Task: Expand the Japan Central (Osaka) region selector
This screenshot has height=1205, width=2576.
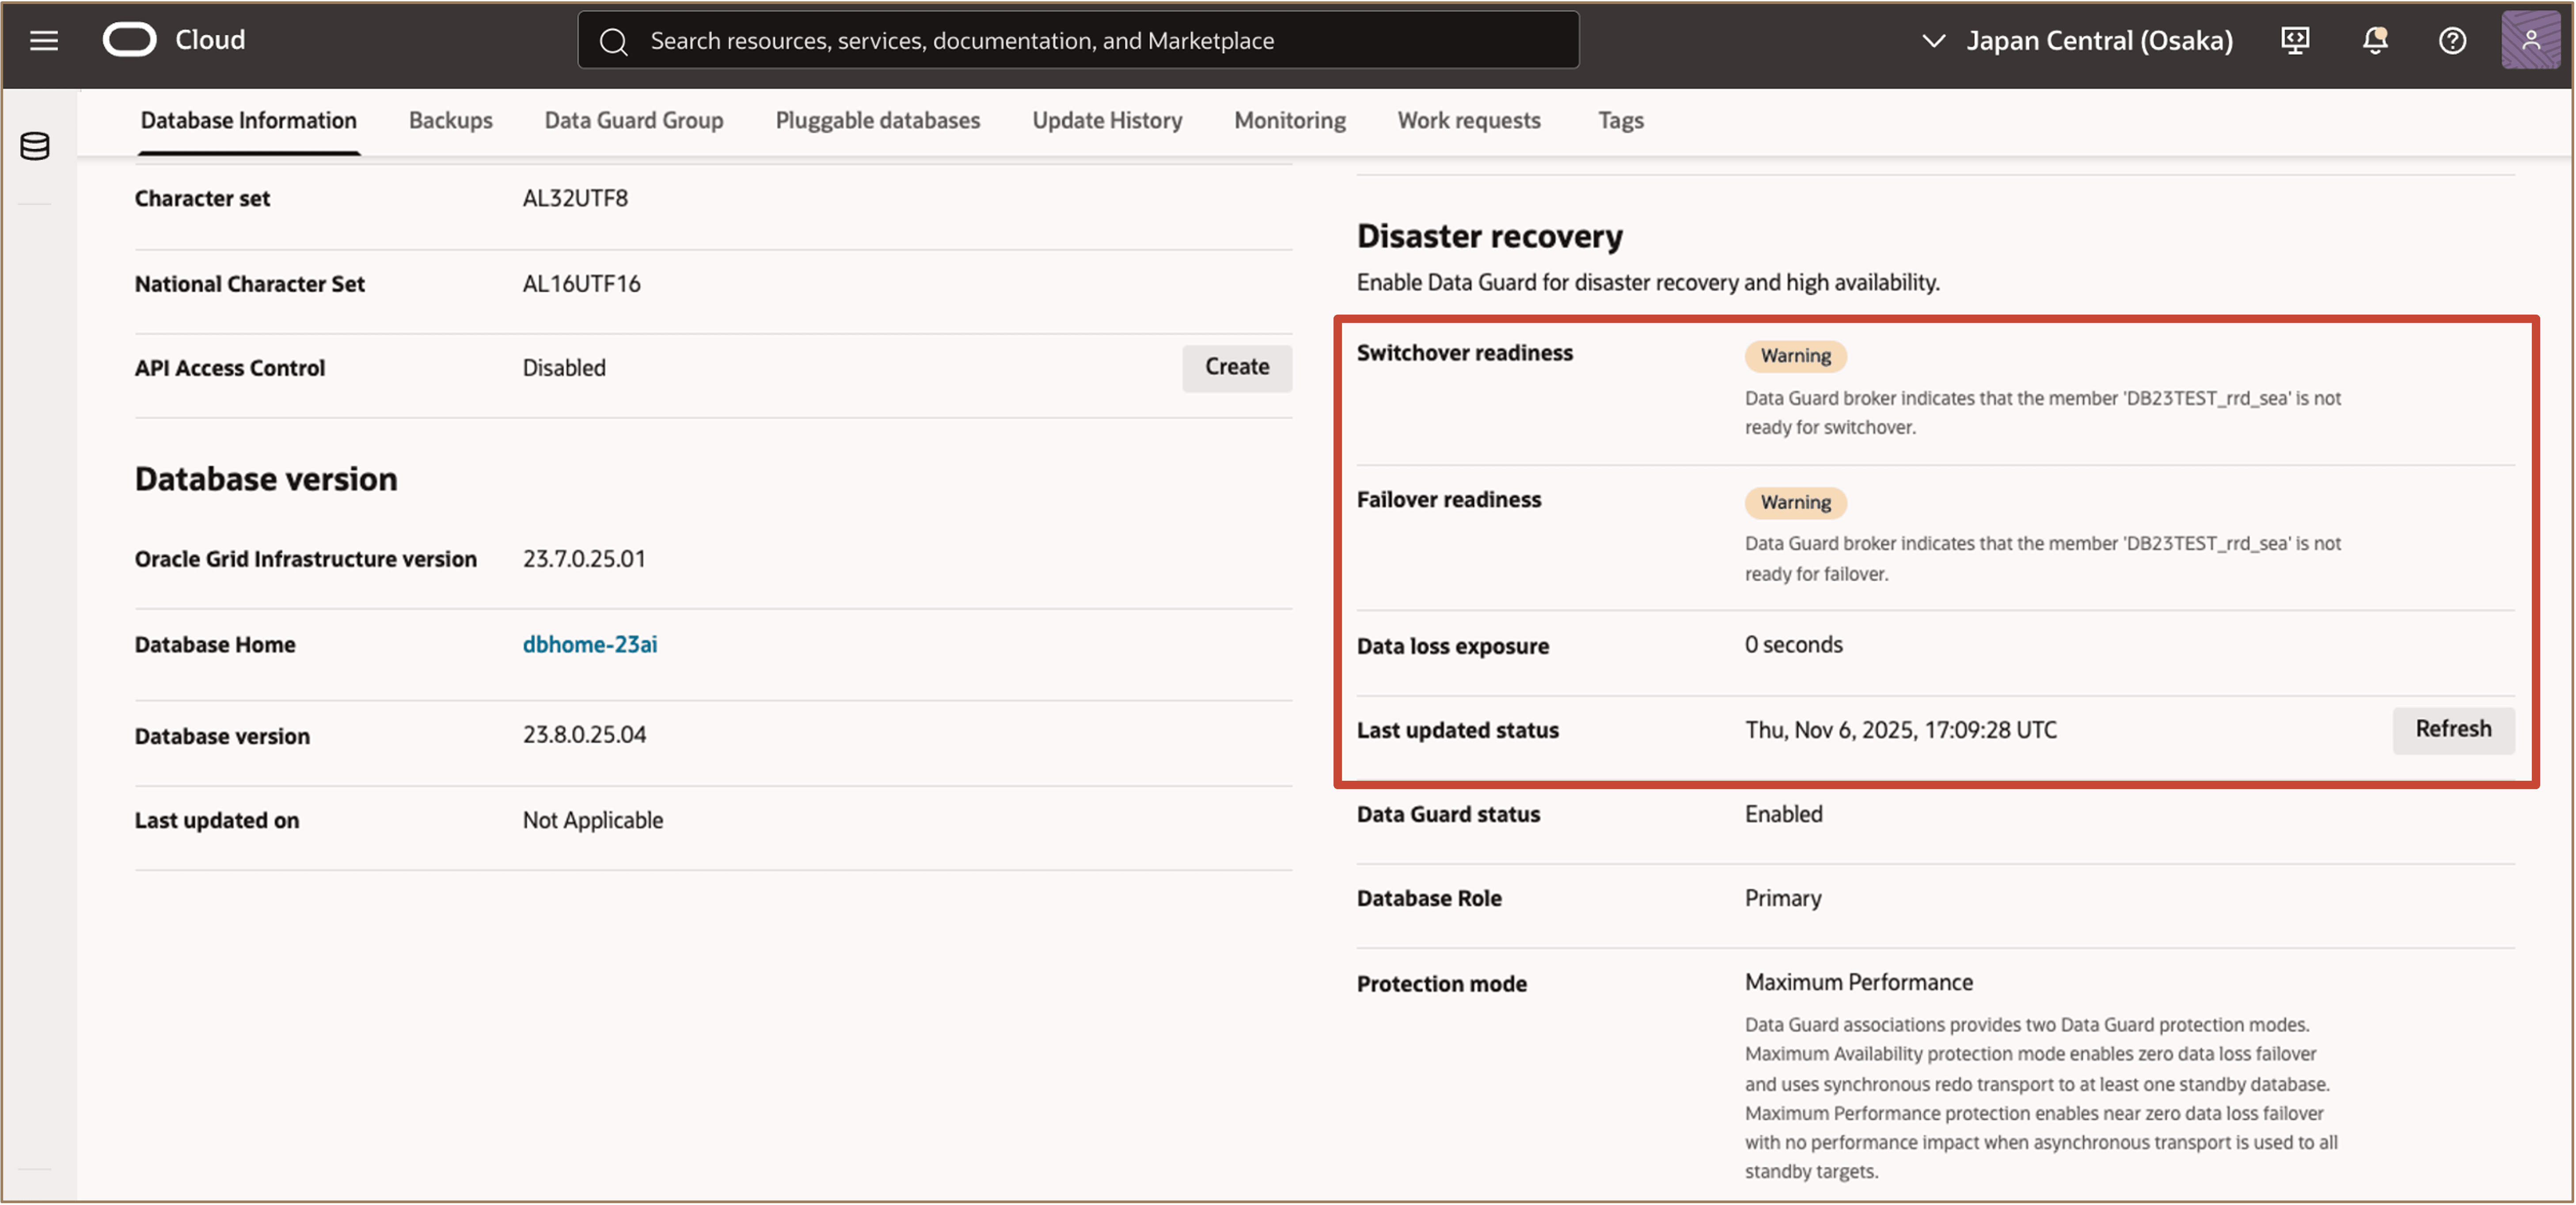Action: coord(2098,40)
